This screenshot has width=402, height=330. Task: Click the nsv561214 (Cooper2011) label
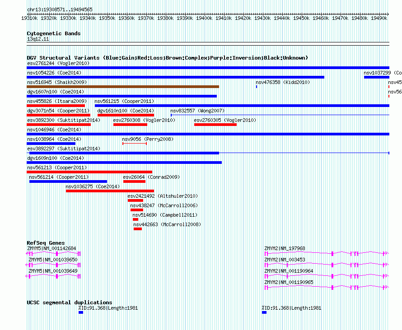(x=59, y=177)
